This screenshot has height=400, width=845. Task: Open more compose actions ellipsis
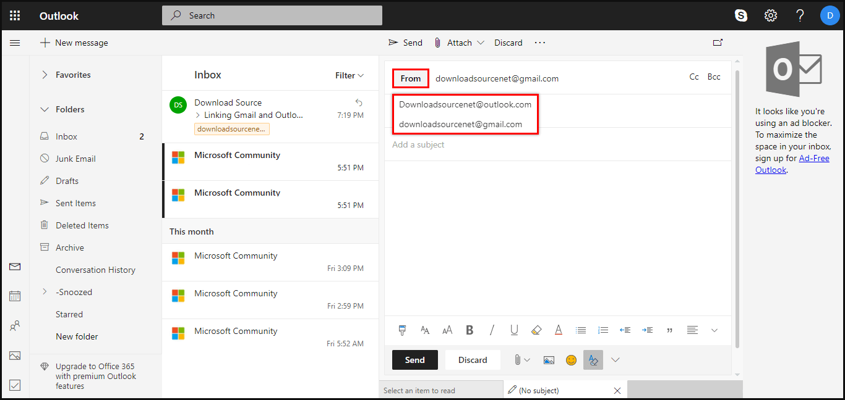540,43
